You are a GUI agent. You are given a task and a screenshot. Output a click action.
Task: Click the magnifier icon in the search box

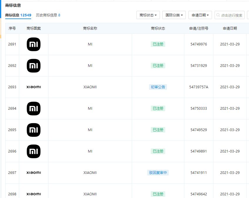click(x=218, y=15)
